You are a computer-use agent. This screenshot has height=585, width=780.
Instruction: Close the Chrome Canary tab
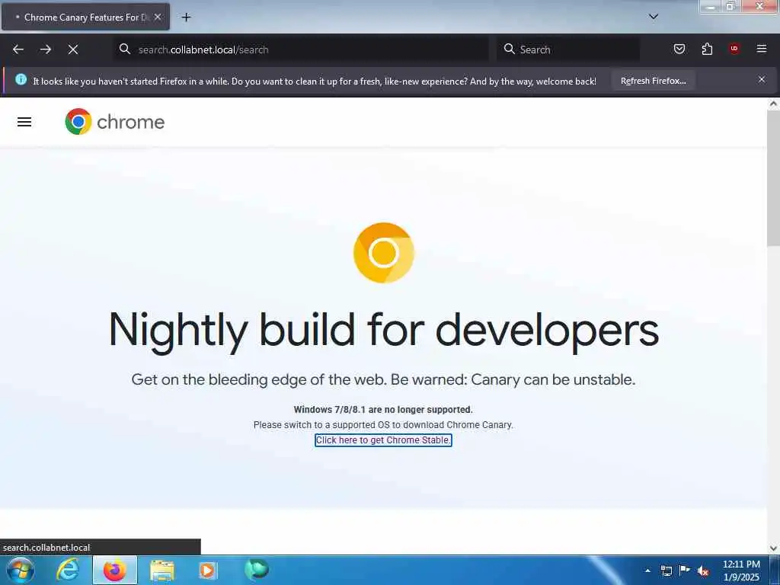pos(158,17)
